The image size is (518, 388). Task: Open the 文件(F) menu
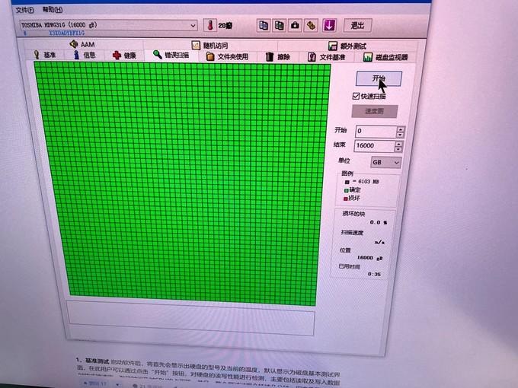point(24,10)
